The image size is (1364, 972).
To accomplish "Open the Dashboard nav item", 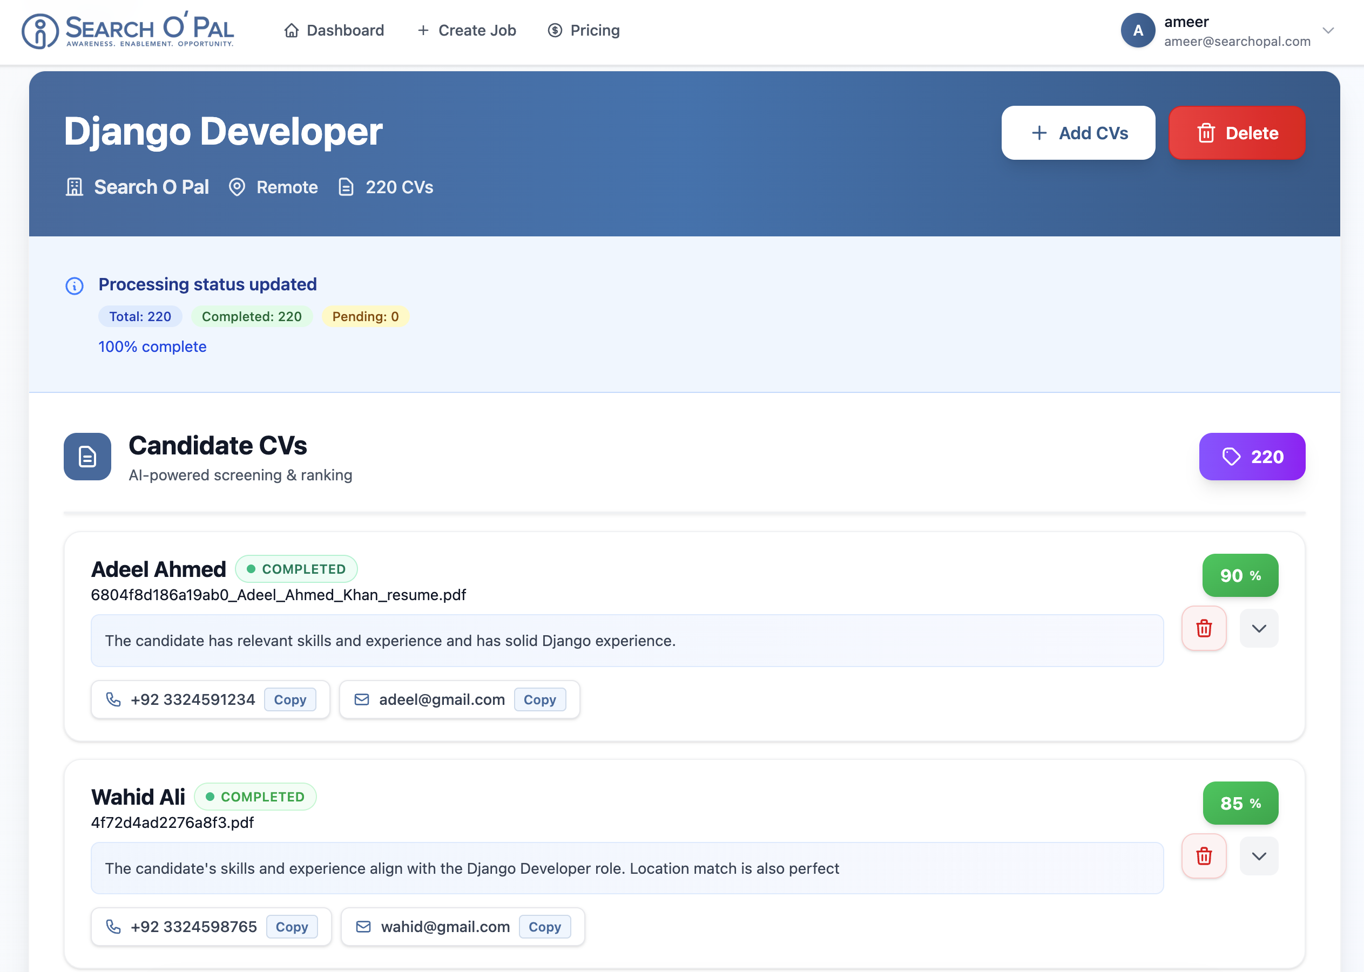I will (x=334, y=31).
